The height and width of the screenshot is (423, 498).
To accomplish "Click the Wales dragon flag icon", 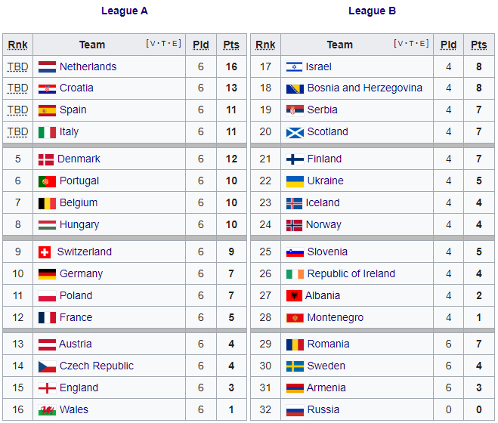I will [47, 410].
